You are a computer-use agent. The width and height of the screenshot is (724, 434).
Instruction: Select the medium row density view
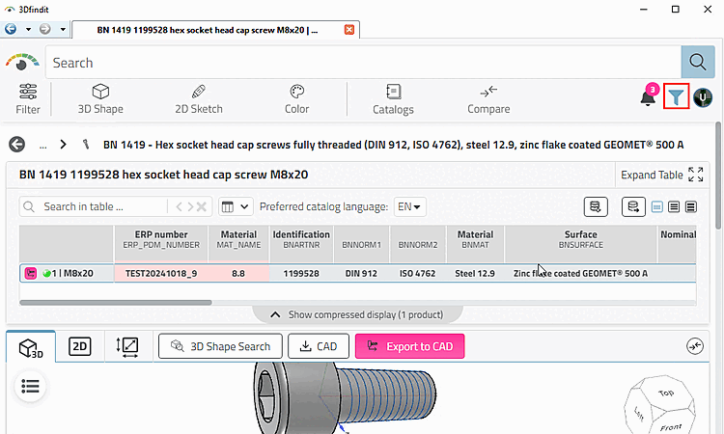click(674, 206)
